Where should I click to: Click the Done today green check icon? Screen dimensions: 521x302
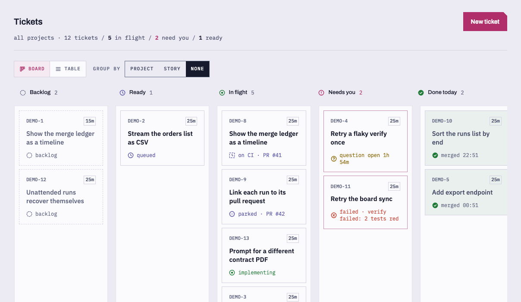click(421, 92)
